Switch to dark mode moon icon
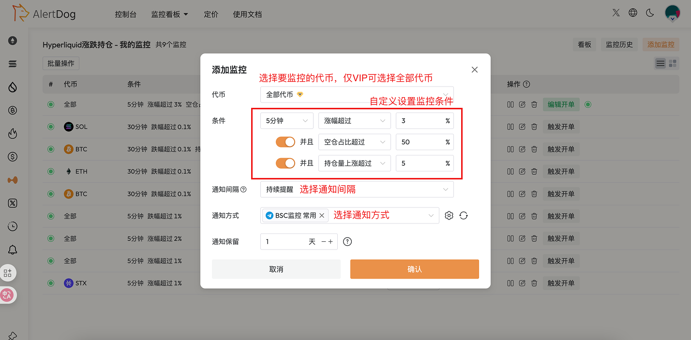691x340 pixels. [x=650, y=13]
